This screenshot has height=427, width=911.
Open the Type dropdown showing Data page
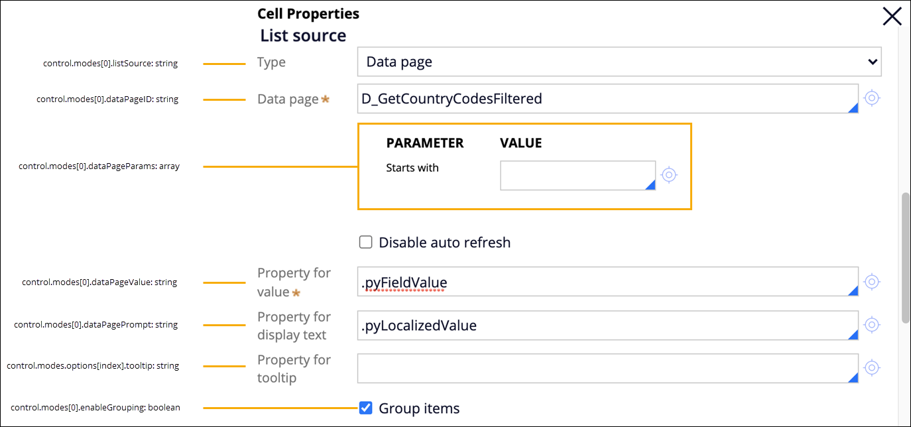coord(619,62)
